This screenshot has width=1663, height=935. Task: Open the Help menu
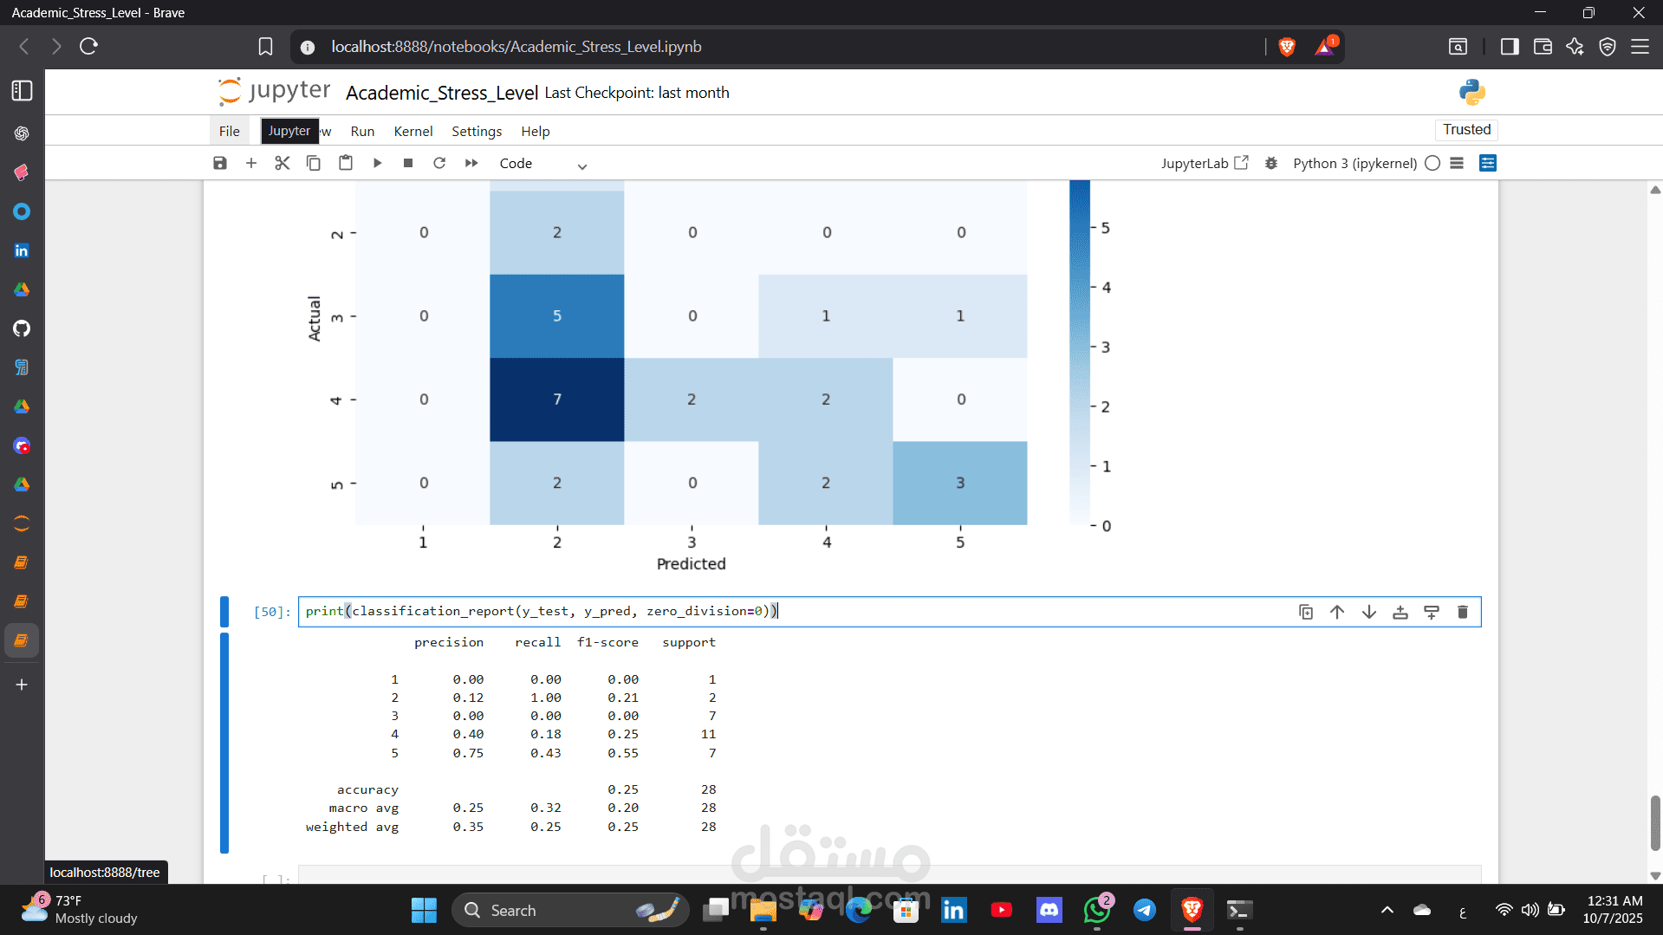536,131
